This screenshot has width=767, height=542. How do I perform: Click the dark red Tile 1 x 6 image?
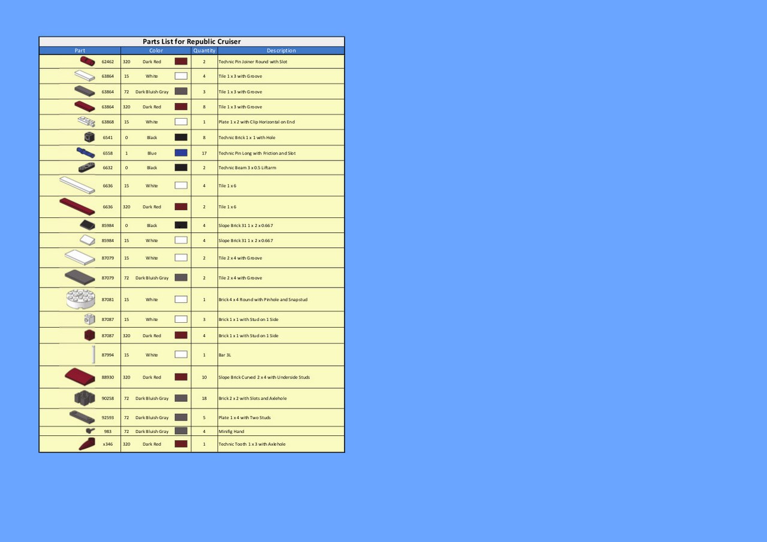click(x=77, y=206)
